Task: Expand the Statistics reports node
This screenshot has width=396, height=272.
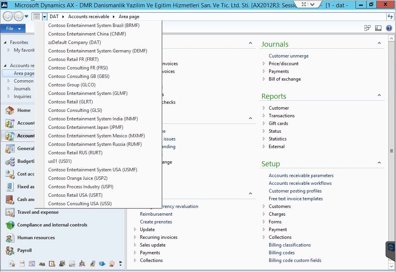Action: pos(264,139)
